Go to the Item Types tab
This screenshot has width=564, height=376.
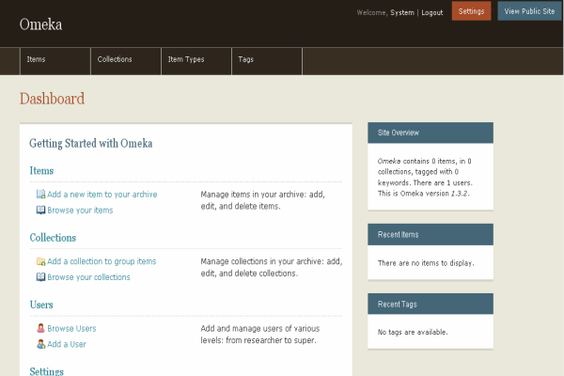(x=185, y=60)
